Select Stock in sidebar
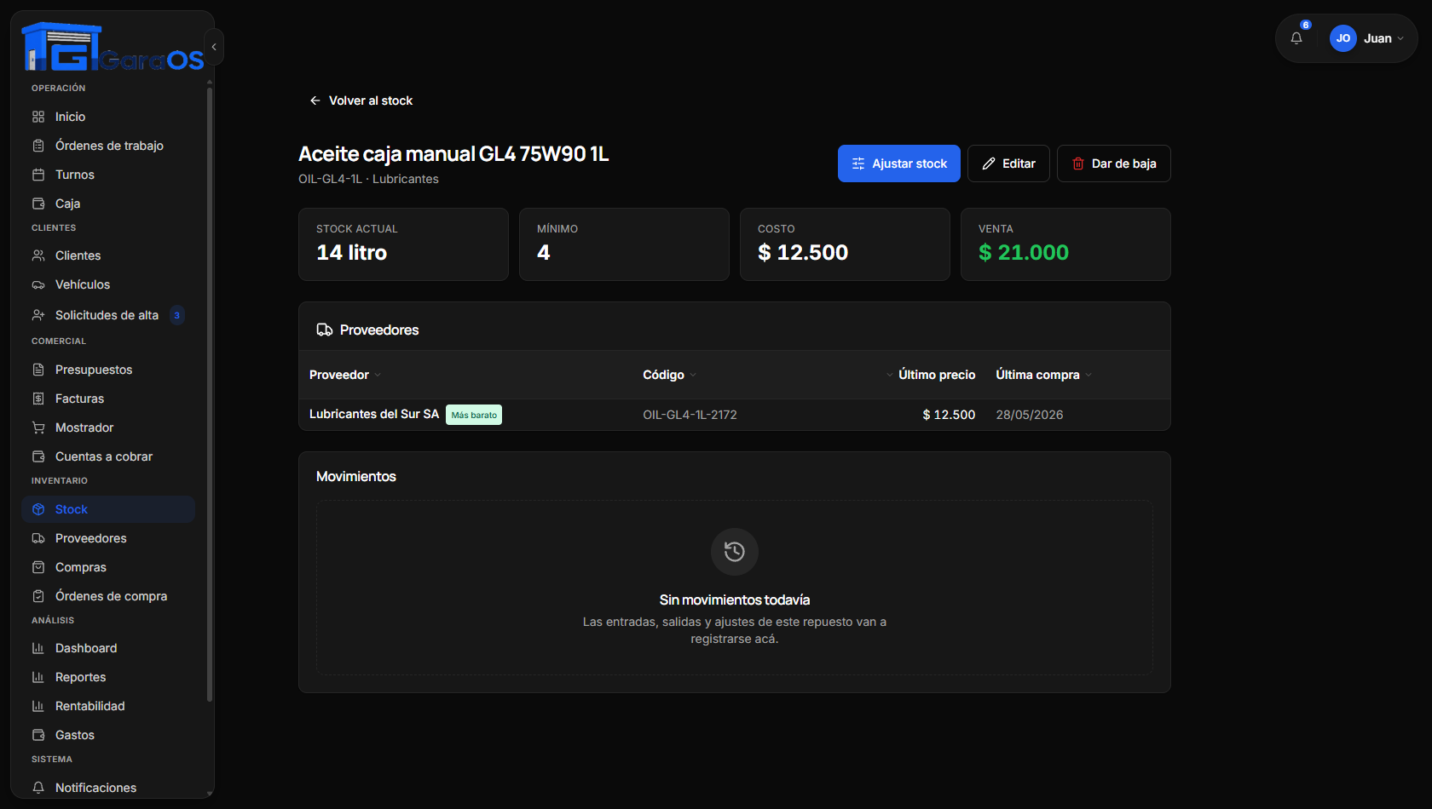1432x809 pixels. point(108,509)
